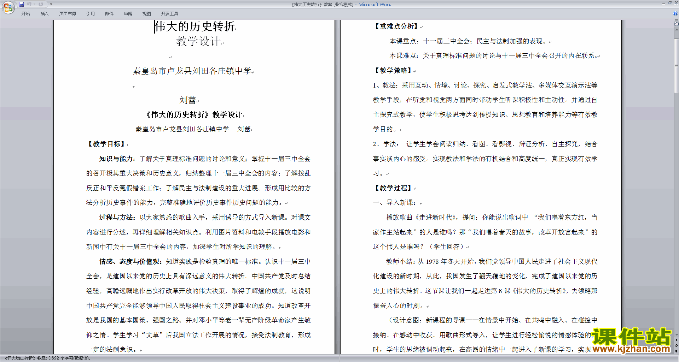Click the bold label 知识与能力
The width and height of the screenshot is (679, 362).
tap(116, 159)
